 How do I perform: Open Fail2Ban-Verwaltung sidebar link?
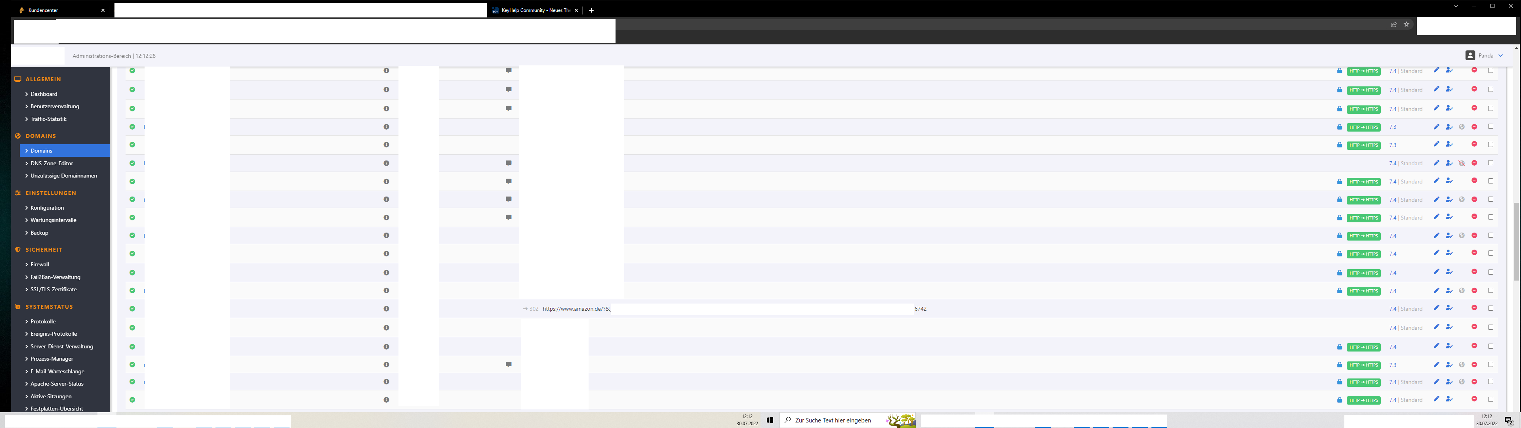pyautogui.click(x=55, y=277)
